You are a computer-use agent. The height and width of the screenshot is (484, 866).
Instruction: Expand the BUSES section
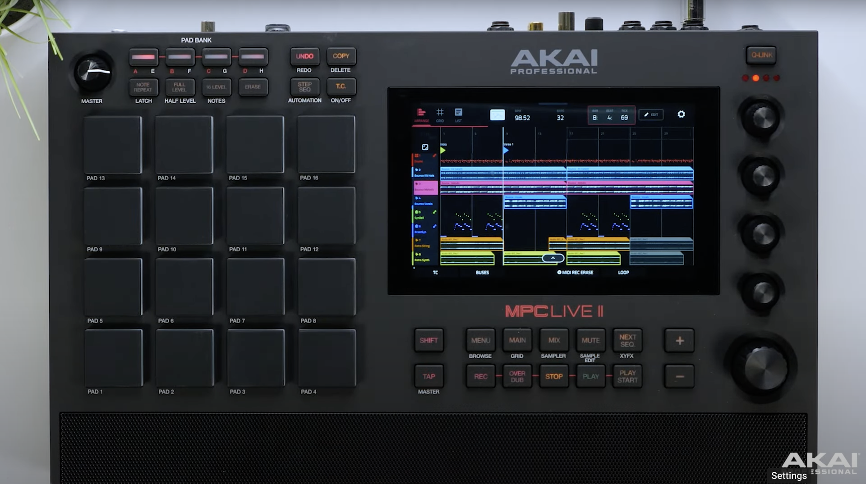click(483, 273)
